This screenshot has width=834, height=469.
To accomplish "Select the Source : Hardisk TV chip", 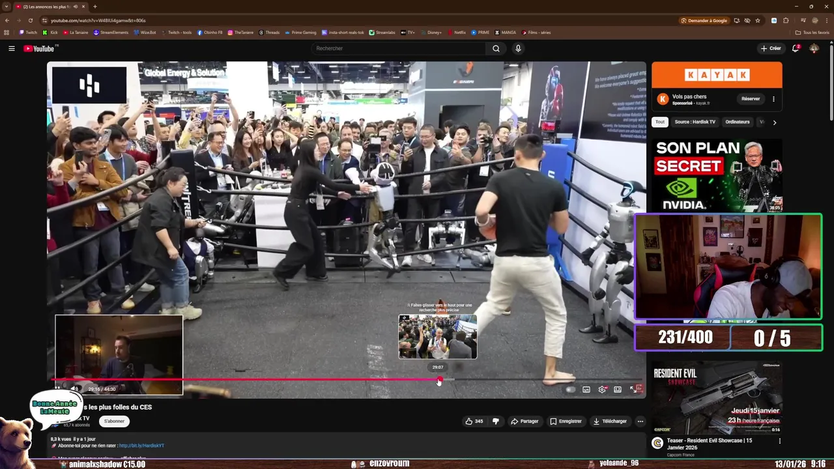I will coord(695,122).
